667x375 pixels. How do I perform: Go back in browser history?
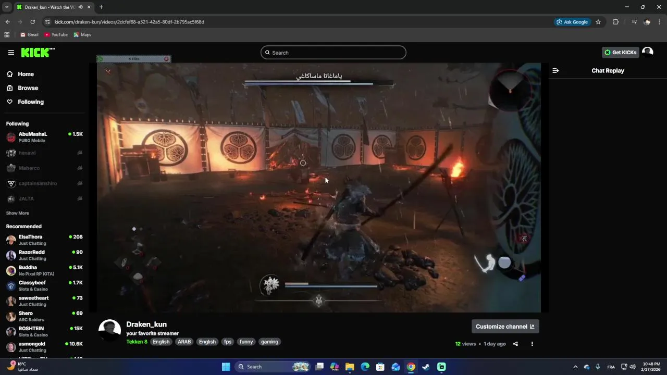coord(7,22)
